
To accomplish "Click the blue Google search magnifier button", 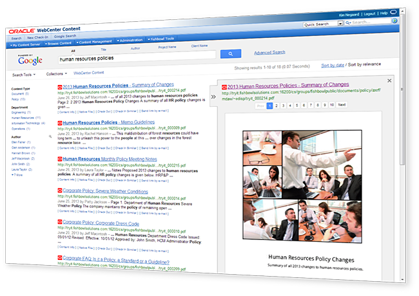I will click(x=231, y=53).
